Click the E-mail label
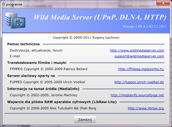Screen dimensions: 172x127 pyautogui.click(x=15, y=56)
